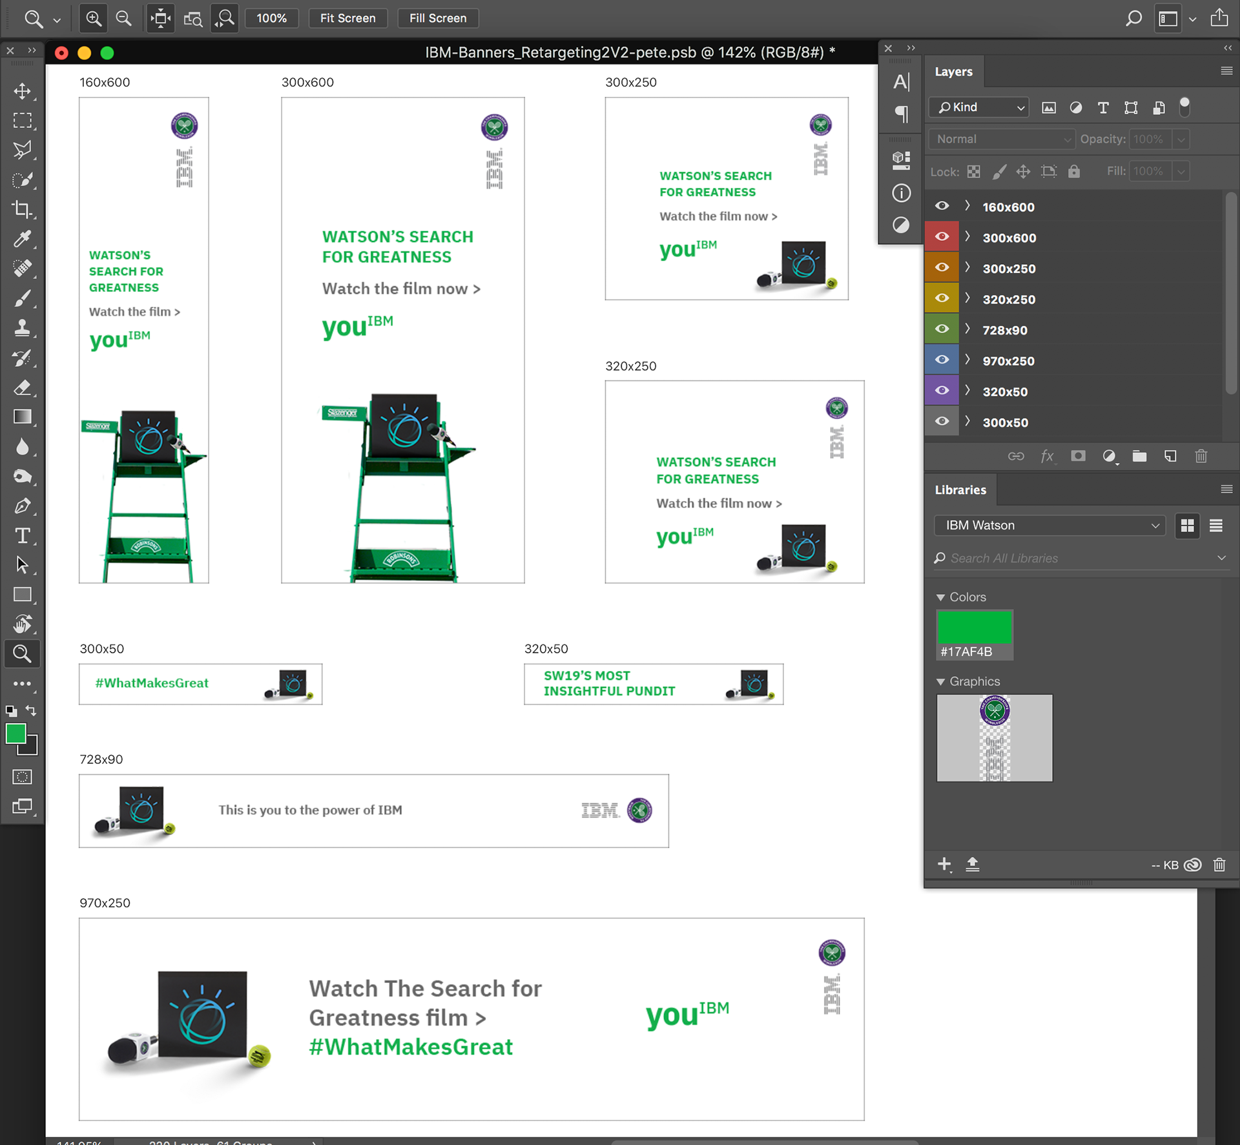
Task: Open the Opacity value dropdown arrow
Action: tap(1181, 139)
